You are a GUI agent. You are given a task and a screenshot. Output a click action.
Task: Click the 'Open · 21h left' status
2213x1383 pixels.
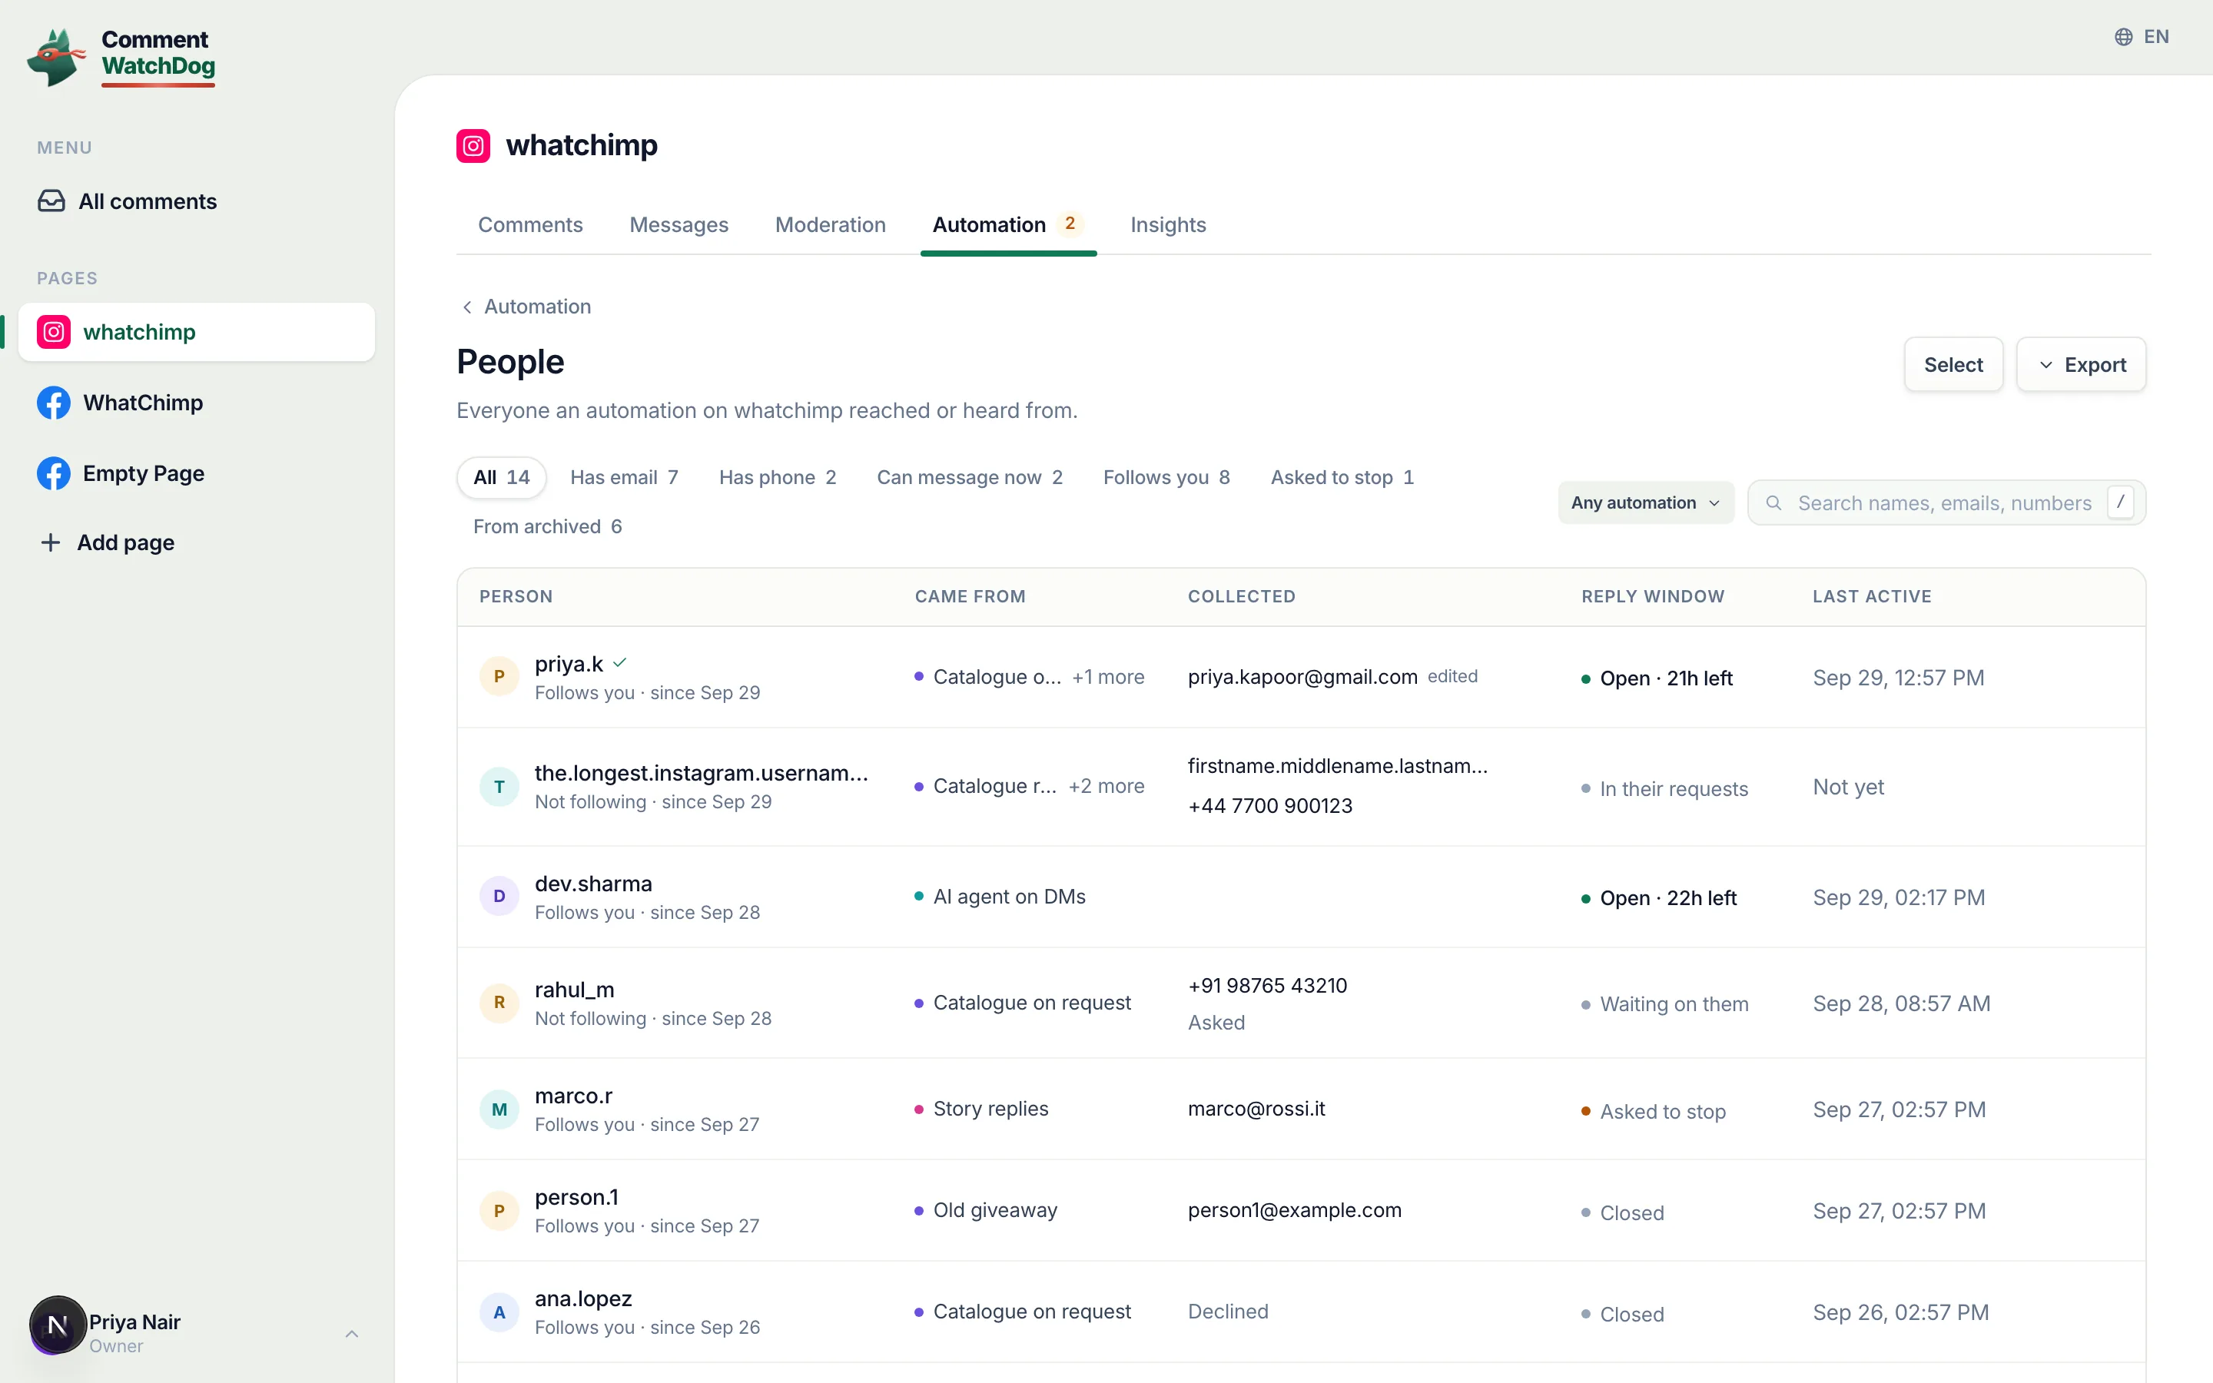pyautogui.click(x=1657, y=678)
